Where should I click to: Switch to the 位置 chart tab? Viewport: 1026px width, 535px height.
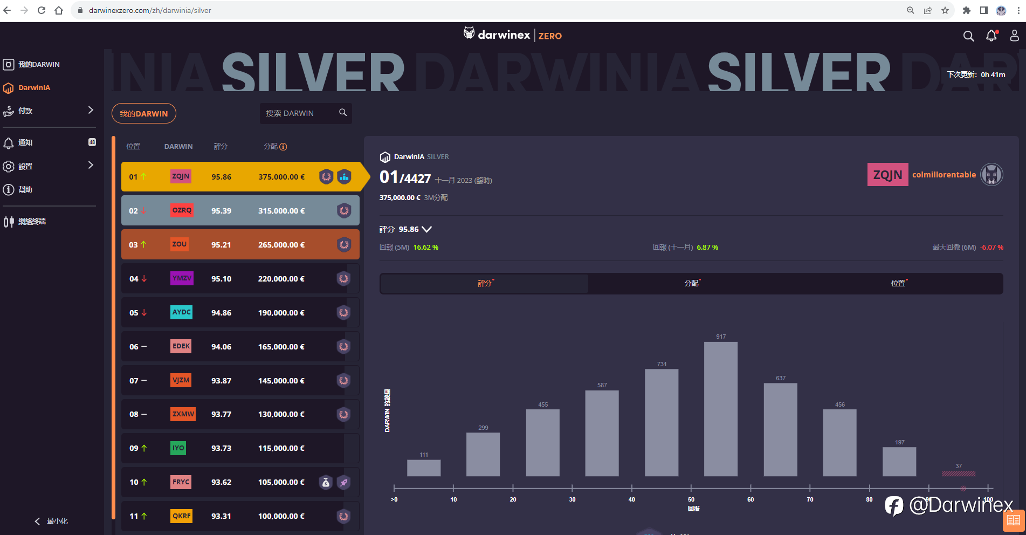[x=899, y=284]
